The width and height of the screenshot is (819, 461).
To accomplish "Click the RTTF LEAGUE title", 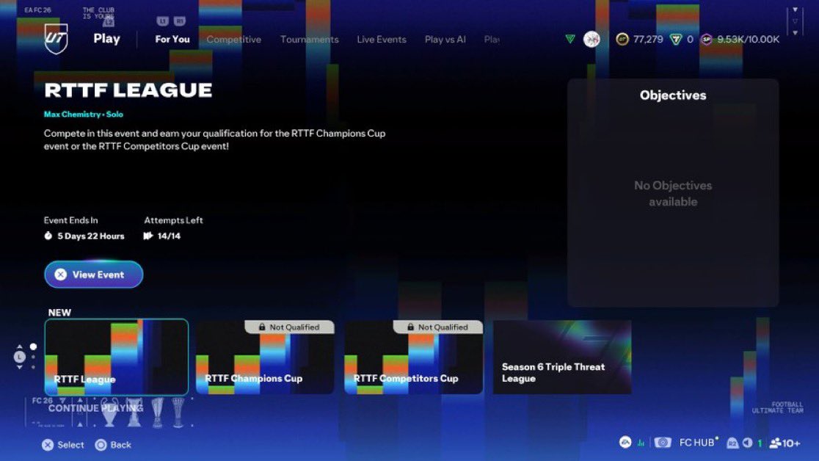I will (x=128, y=90).
